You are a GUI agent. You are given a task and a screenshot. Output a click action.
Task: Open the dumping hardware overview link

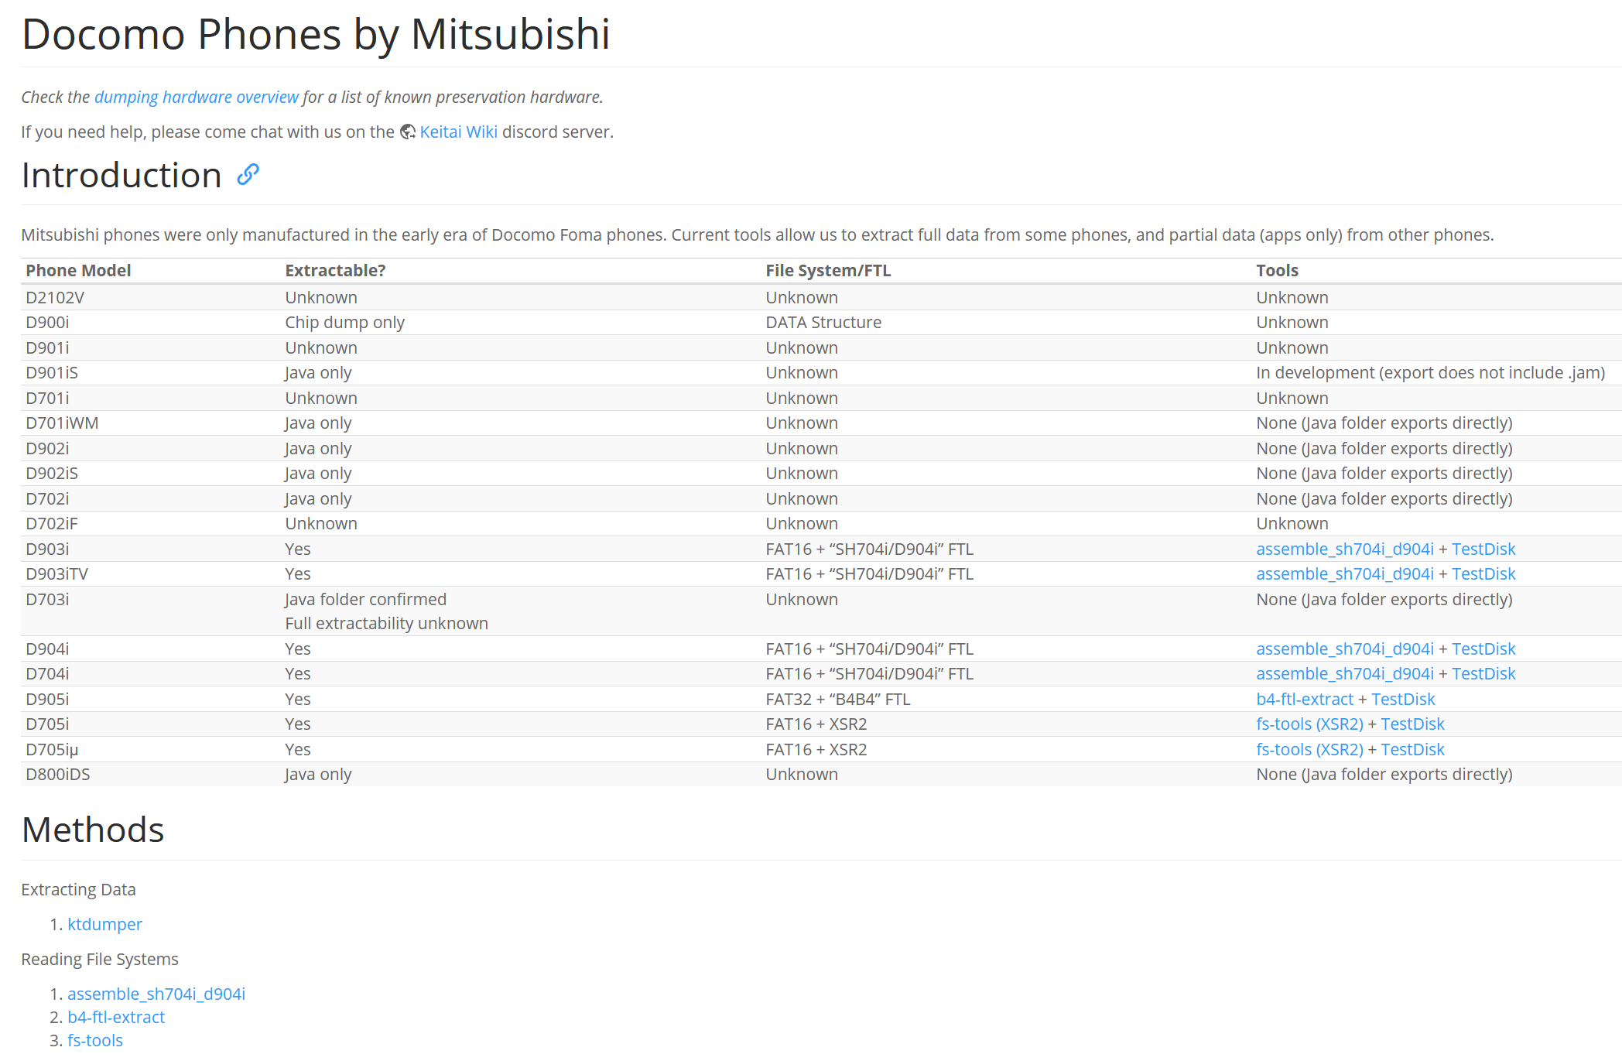pyautogui.click(x=197, y=98)
